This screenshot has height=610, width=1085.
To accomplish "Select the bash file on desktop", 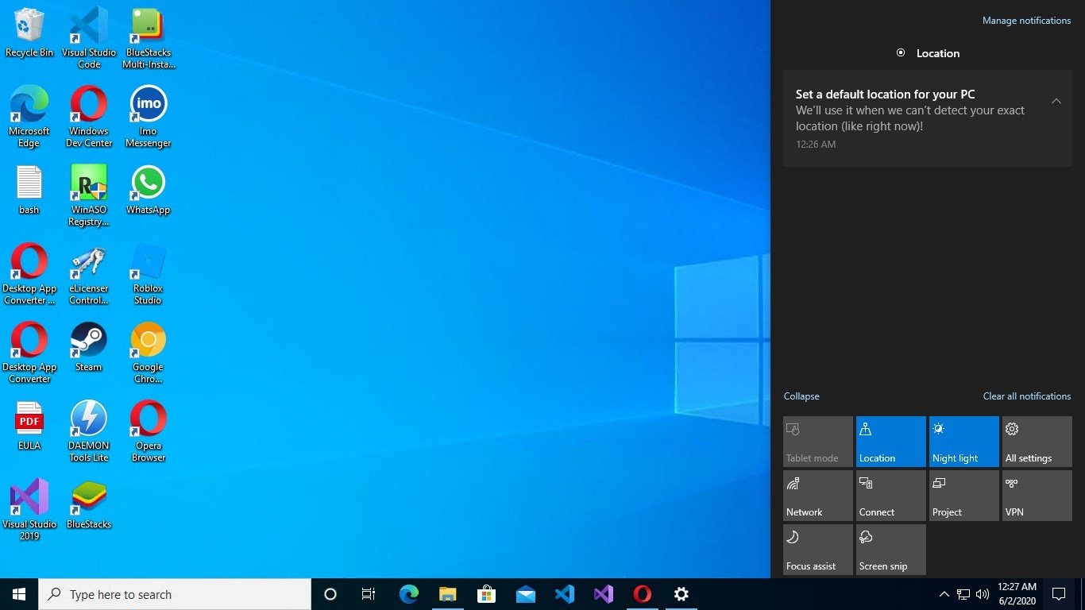I will 29,190.
